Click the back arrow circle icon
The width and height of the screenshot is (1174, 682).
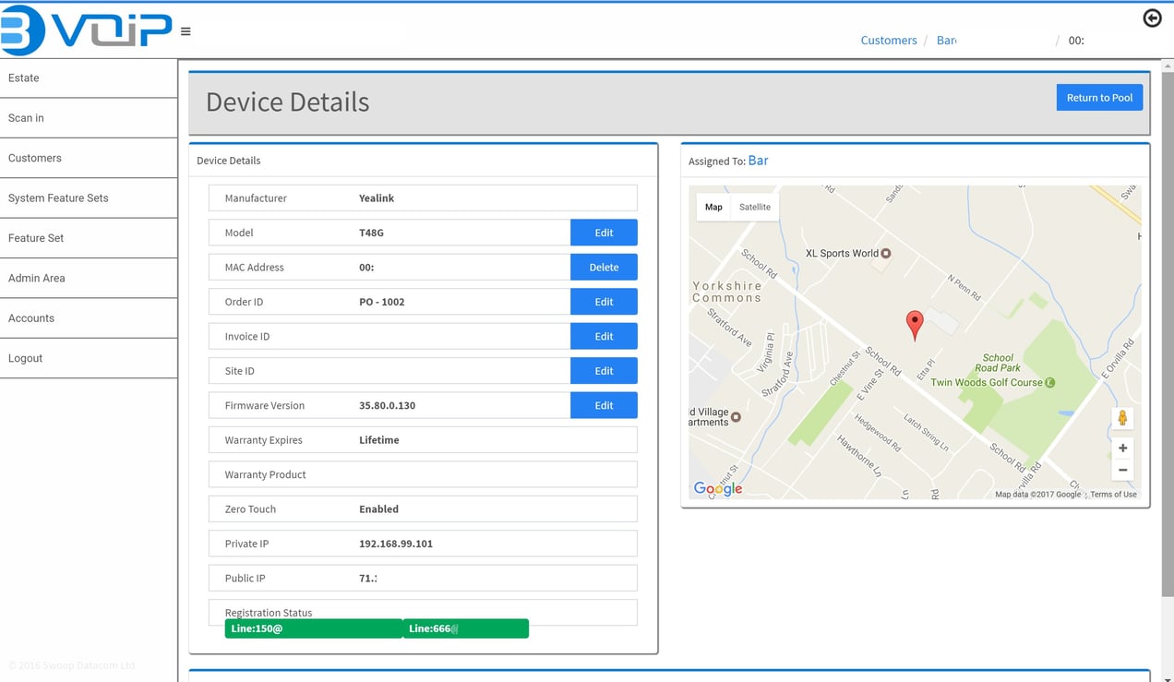point(1152,18)
